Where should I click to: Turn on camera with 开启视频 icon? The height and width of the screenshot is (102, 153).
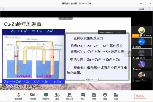pos(32,96)
